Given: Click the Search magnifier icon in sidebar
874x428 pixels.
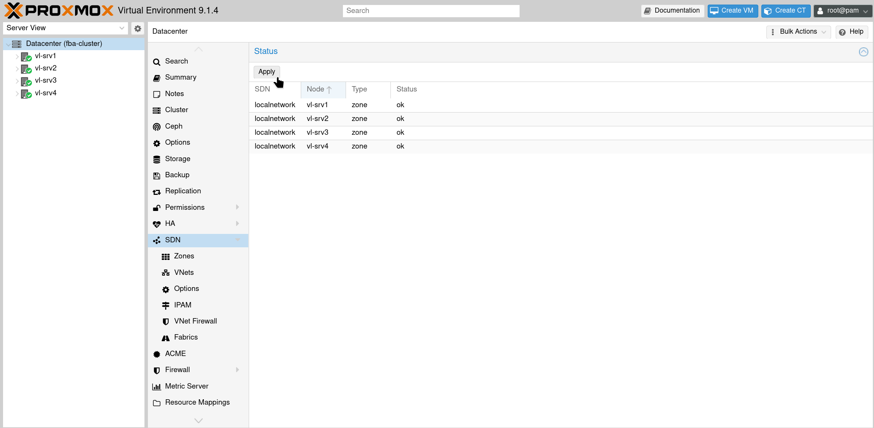Looking at the screenshot, I should click(x=157, y=62).
